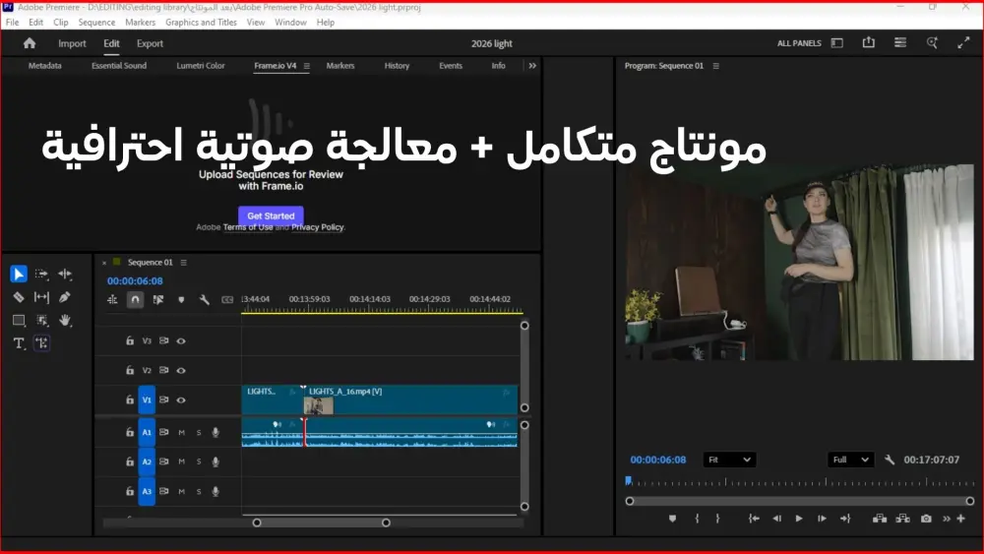Click Play in Program monitor

click(799, 519)
